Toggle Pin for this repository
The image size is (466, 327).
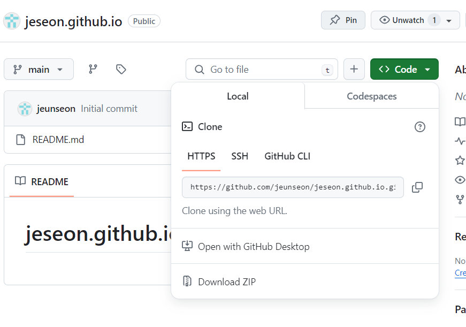pyautogui.click(x=343, y=20)
